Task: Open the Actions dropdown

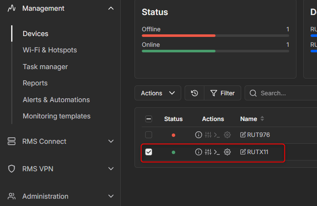Action: (158, 93)
